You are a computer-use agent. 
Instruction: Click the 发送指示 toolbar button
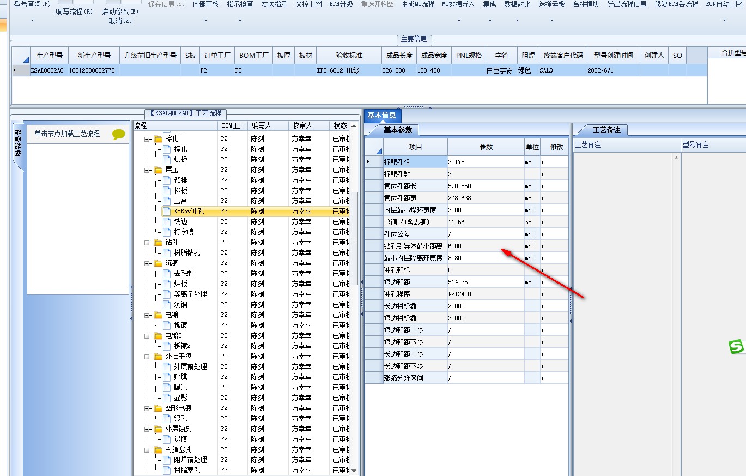(x=274, y=4)
